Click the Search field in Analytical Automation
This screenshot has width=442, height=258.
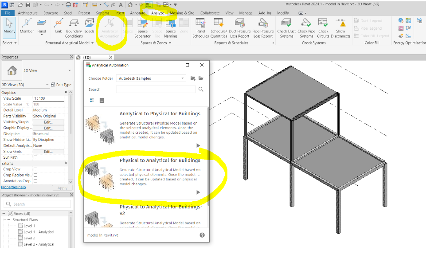coord(156,90)
